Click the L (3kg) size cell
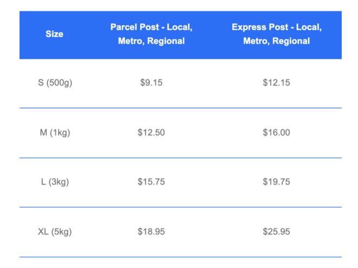The image size is (358, 268). (55, 182)
